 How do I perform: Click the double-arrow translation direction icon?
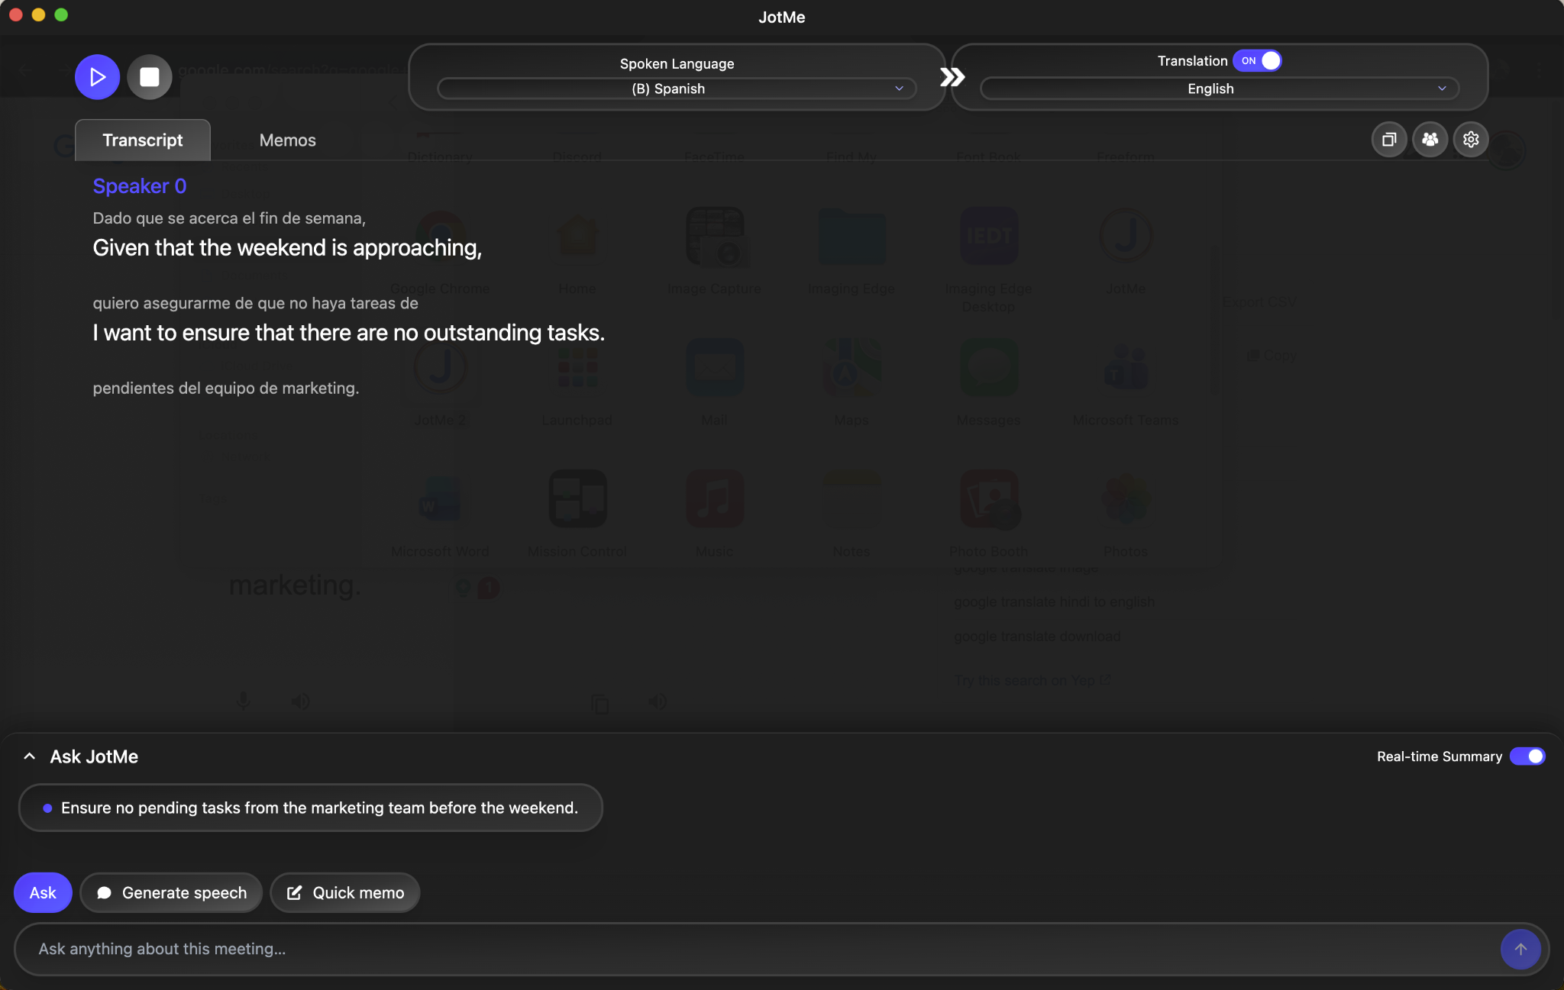click(952, 77)
